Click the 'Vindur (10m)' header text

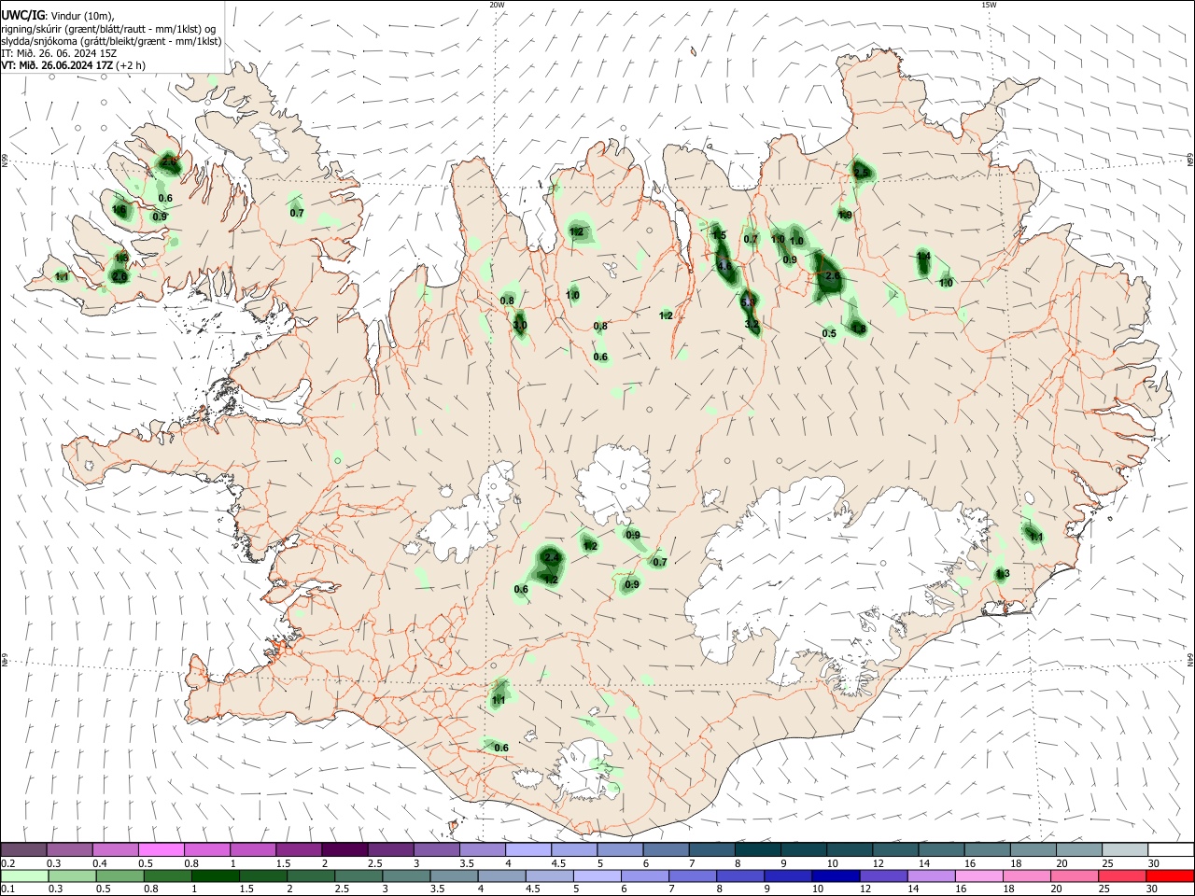81,15
